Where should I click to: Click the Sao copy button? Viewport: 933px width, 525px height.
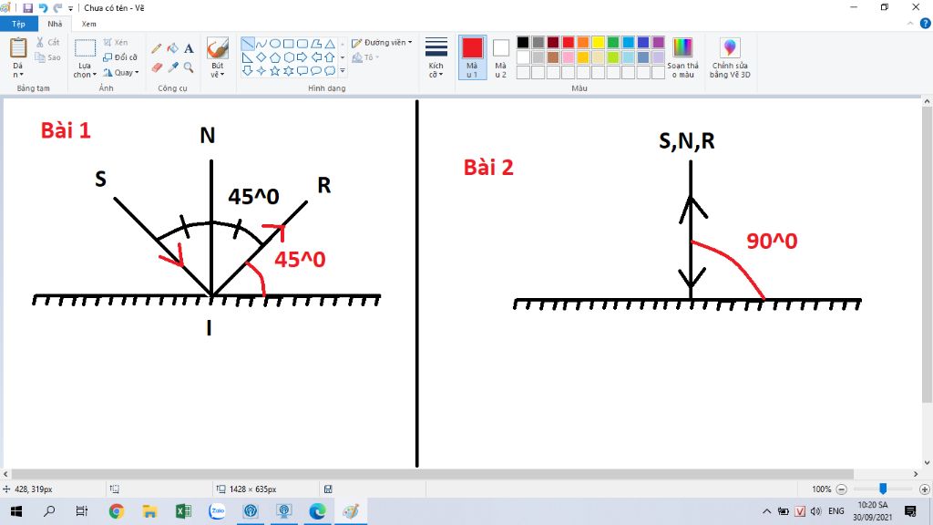tap(47, 57)
